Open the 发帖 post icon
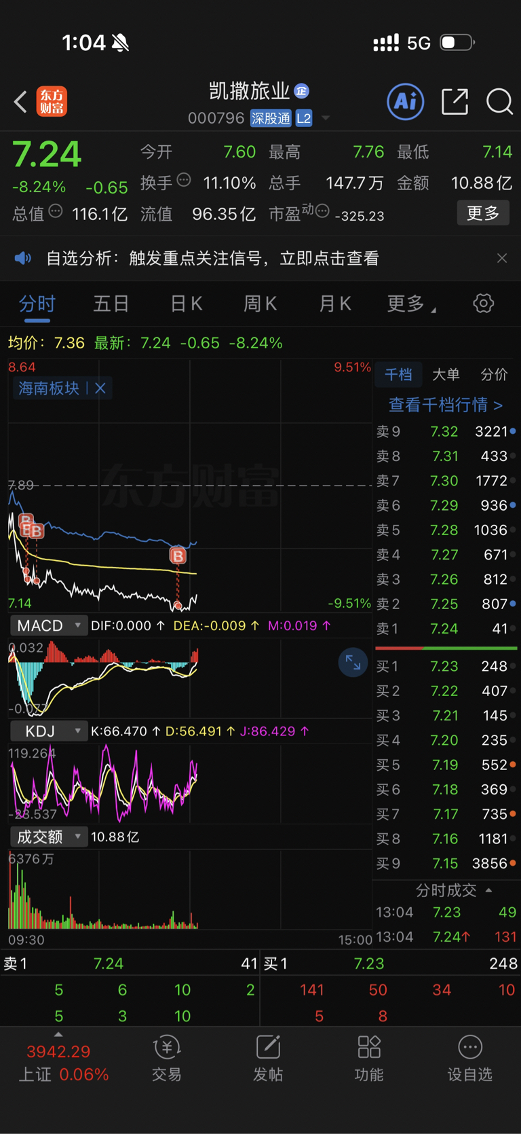Viewport: 521px width, 1134px height. pyautogui.click(x=268, y=1059)
